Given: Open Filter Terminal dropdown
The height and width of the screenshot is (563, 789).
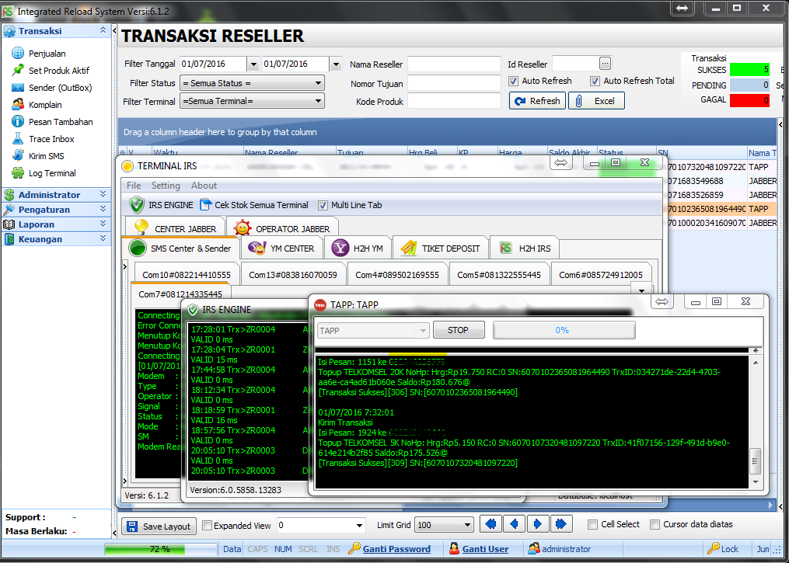Looking at the screenshot, I should [x=318, y=101].
